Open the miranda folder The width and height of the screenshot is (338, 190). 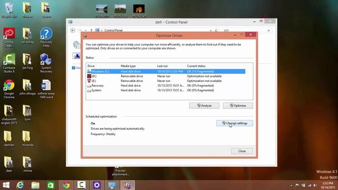coord(27,138)
